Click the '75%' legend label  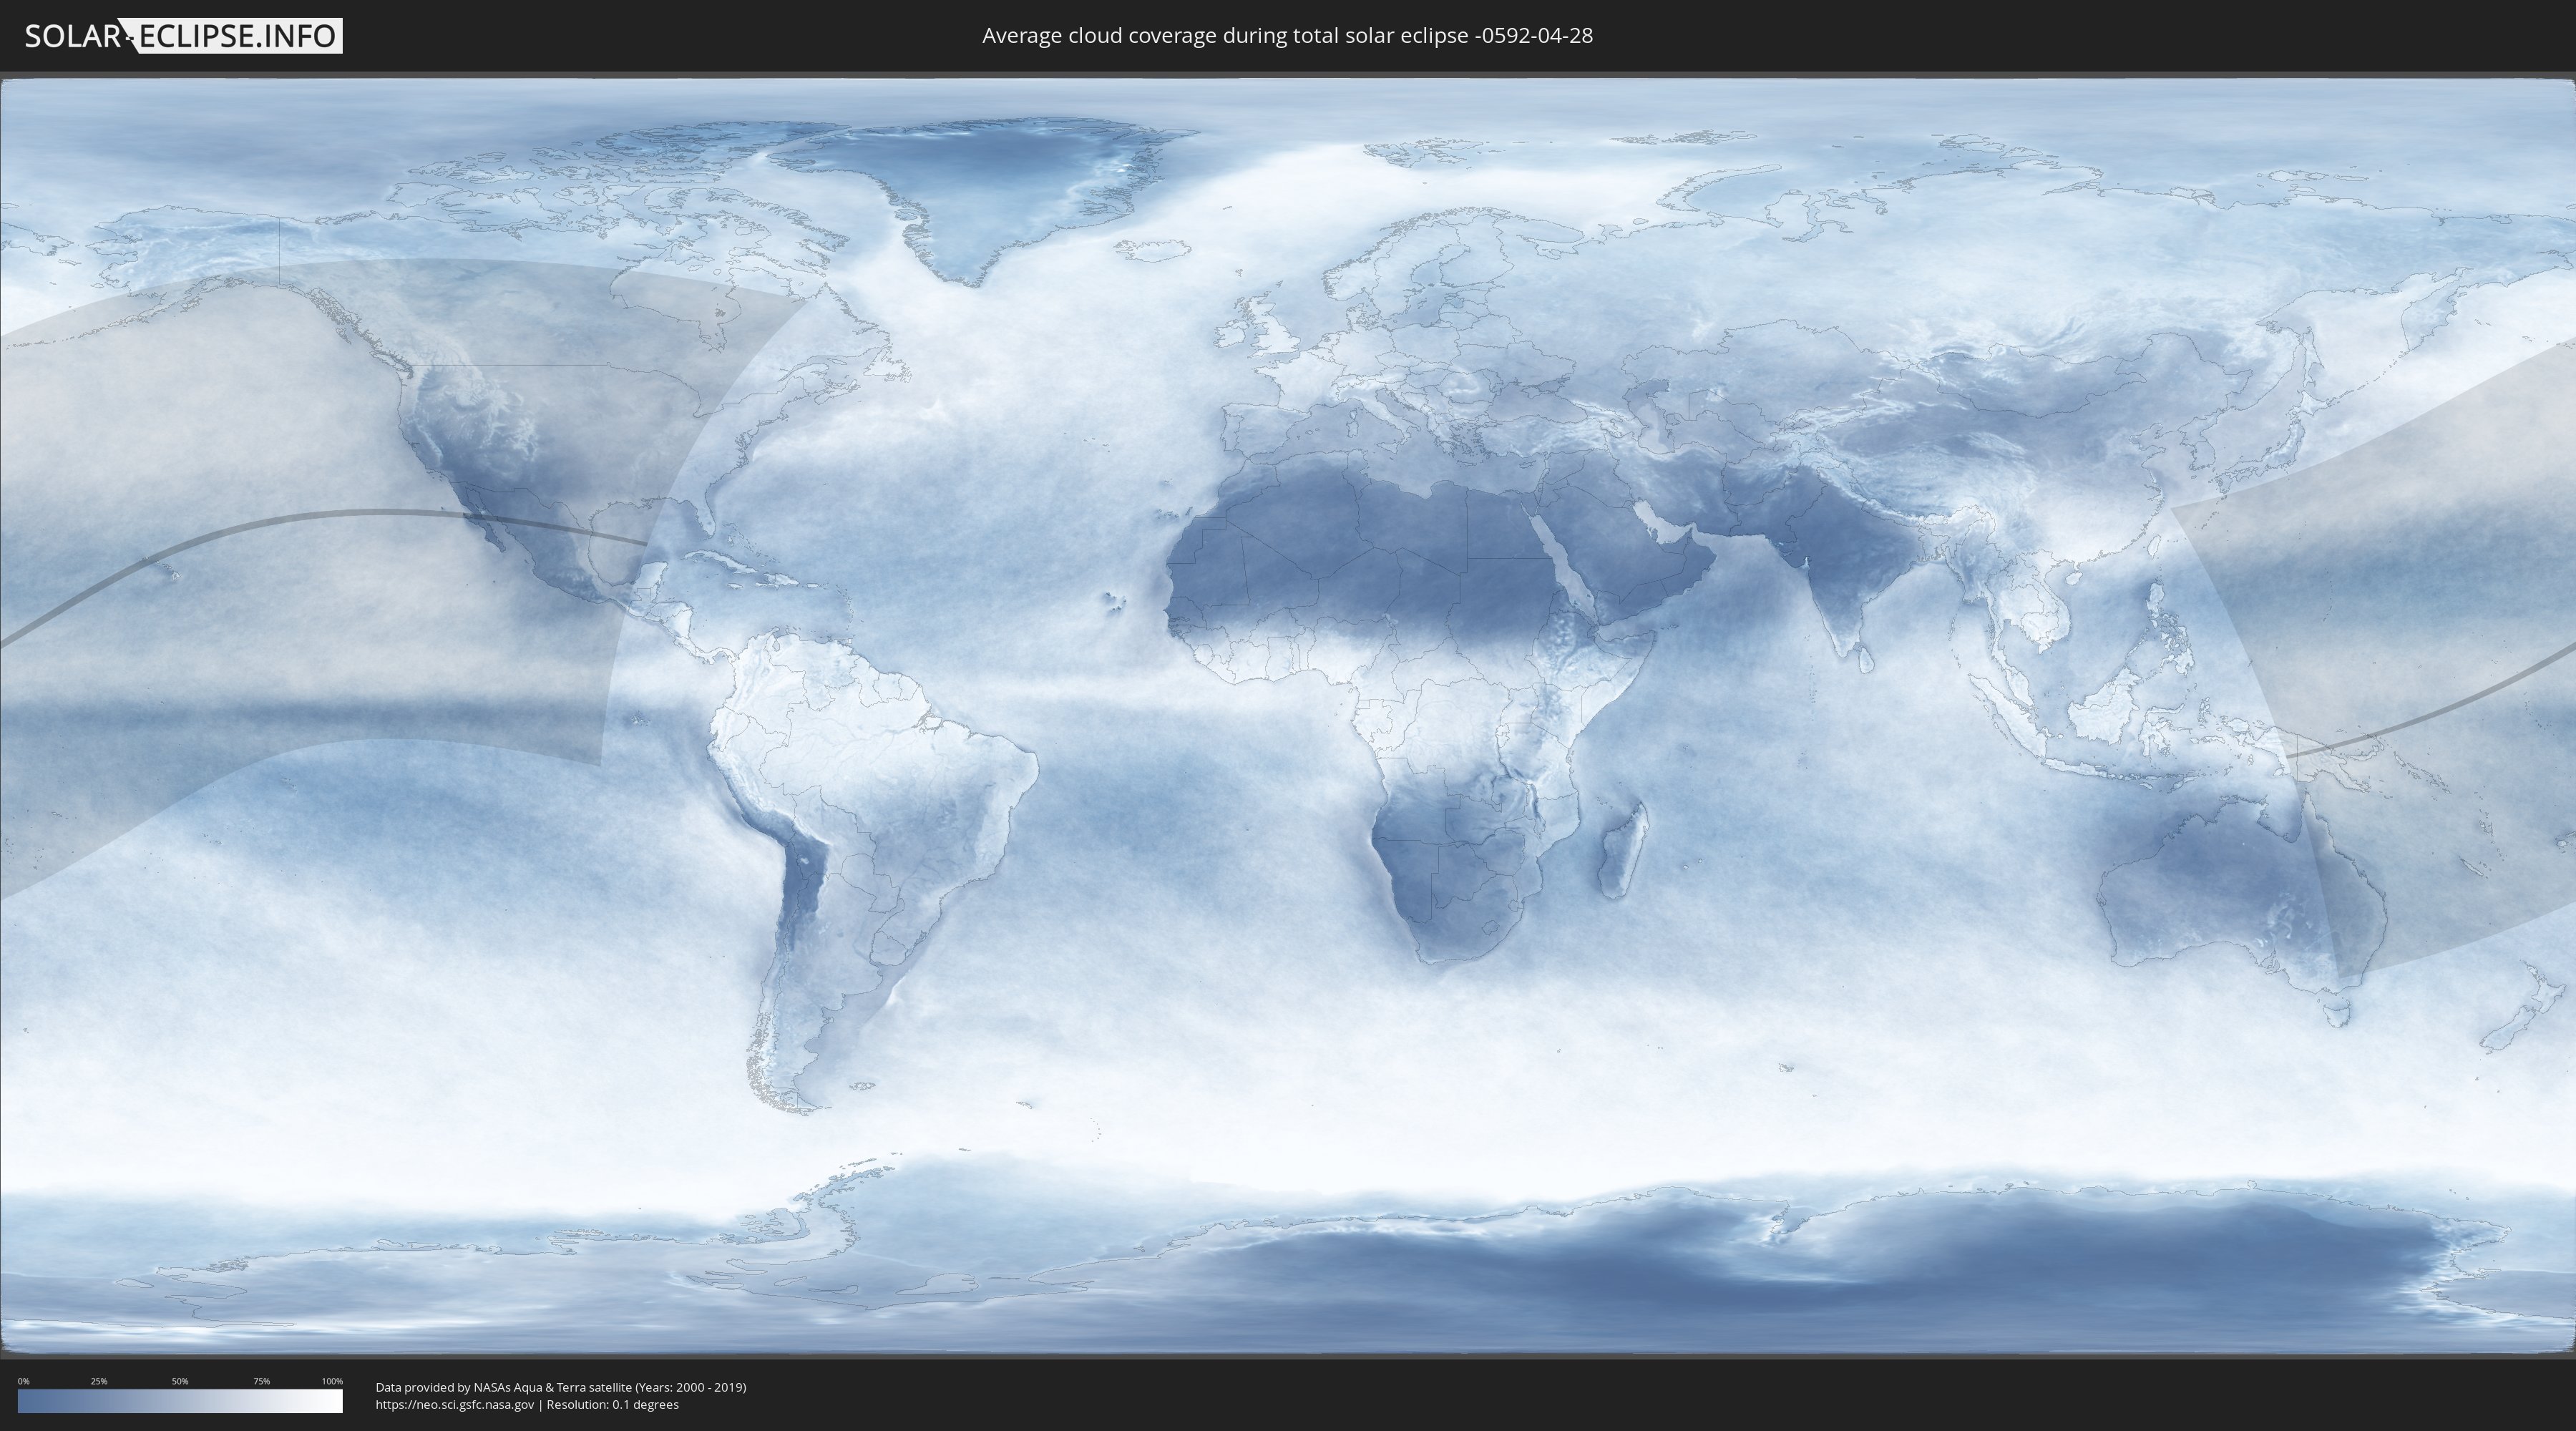click(261, 1381)
